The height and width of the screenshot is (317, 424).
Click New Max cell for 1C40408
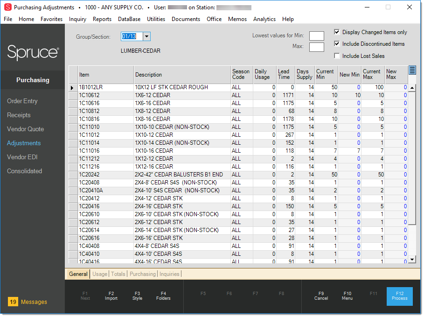(396, 246)
